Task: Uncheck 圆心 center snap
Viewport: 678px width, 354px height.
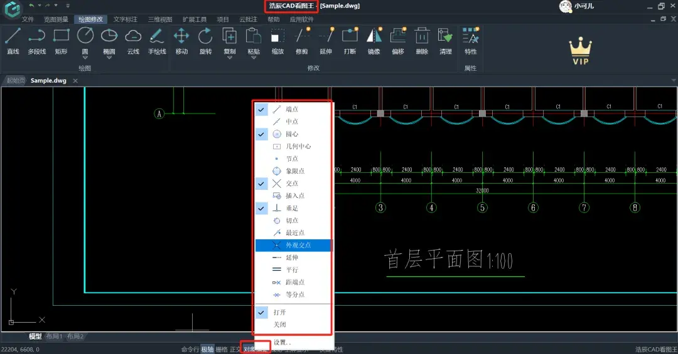Action: click(x=294, y=134)
